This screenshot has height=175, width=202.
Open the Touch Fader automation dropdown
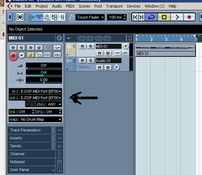pyautogui.click(x=90, y=17)
